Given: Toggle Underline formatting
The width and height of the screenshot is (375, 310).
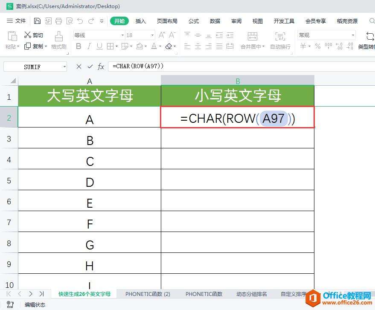Looking at the screenshot, I should coord(99,46).
